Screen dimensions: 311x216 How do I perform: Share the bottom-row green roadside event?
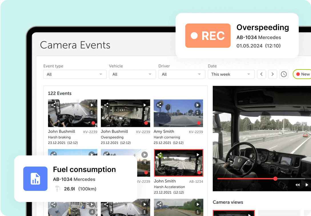[159, 204]
